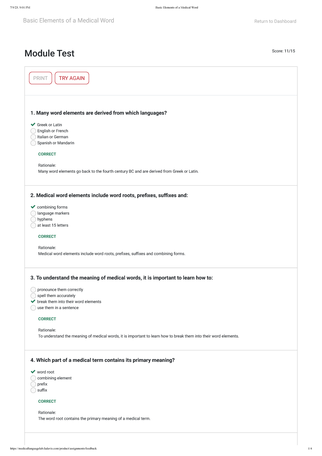Screen dimensions: 322x456
Task: Click the PRINT button
Action: pyautogui.click(x=40, y=78)
